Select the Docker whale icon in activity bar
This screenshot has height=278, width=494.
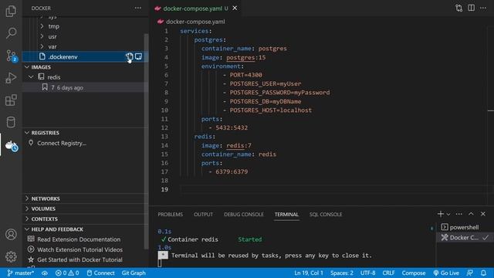click(12, 145)
